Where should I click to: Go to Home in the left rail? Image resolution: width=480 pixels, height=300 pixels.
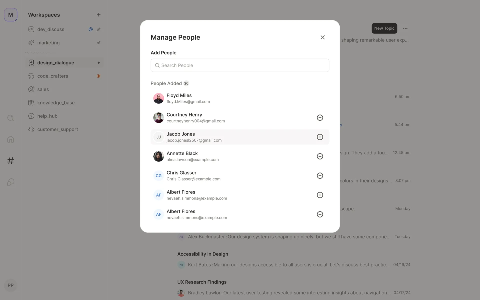tap(10, 139)
